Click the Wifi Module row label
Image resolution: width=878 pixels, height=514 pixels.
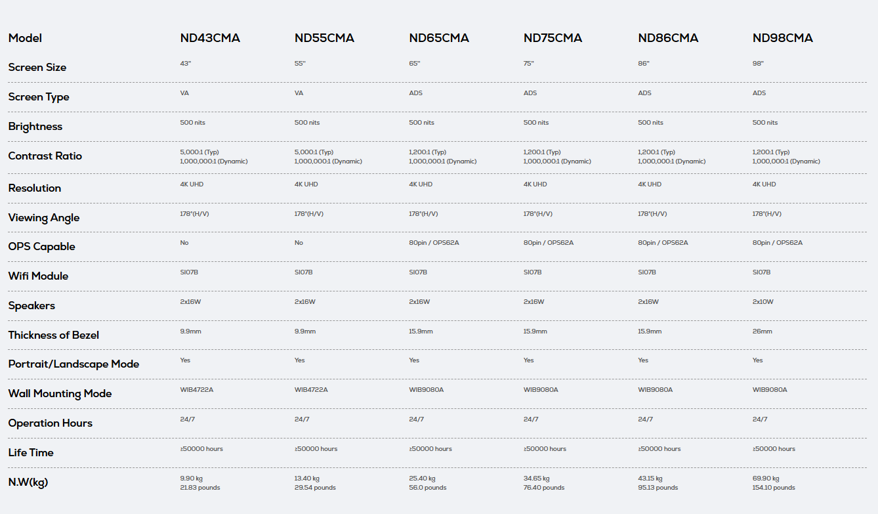pos(38,276)
